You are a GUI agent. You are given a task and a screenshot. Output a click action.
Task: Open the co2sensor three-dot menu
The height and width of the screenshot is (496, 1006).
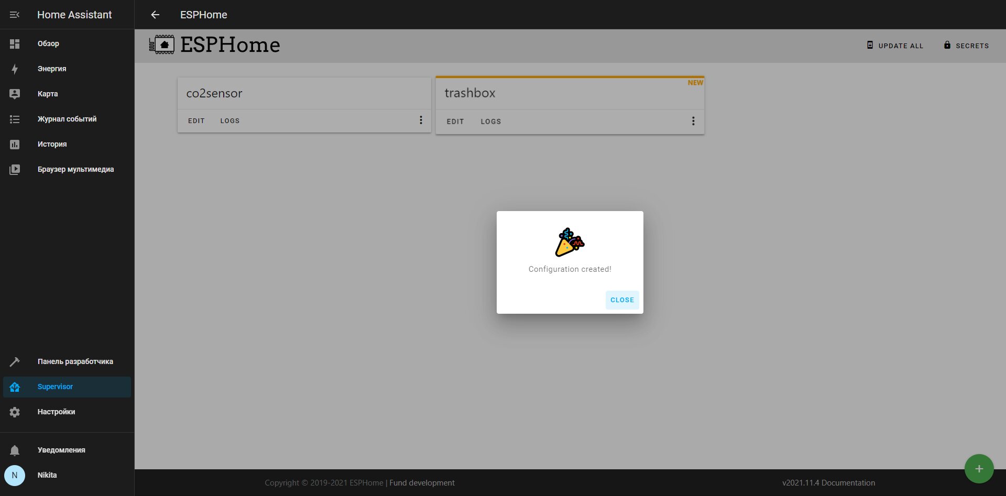tap(421, 120)
